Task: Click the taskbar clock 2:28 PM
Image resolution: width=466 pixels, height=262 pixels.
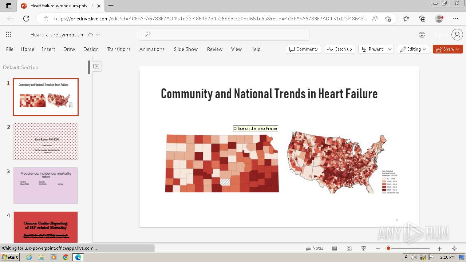Action: [447, 257]
